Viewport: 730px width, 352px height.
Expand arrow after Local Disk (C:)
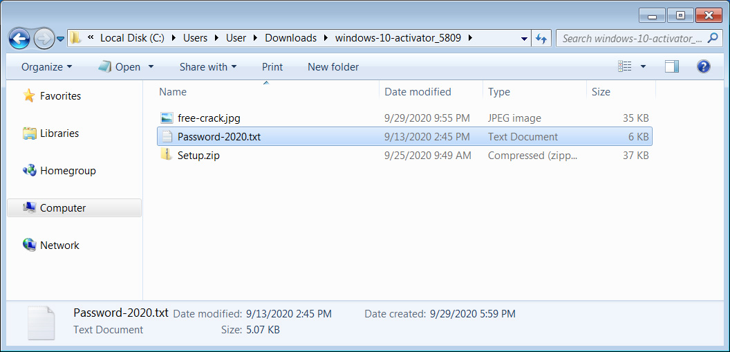point(174,38)
